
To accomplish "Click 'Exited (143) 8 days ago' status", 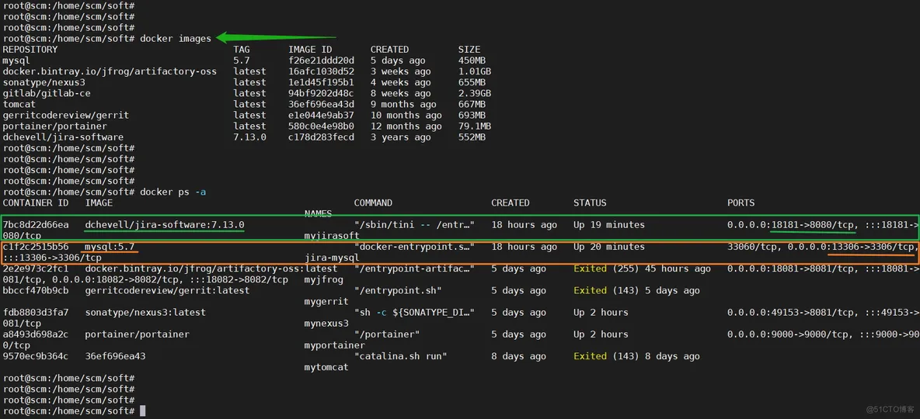I will point(636,356).
